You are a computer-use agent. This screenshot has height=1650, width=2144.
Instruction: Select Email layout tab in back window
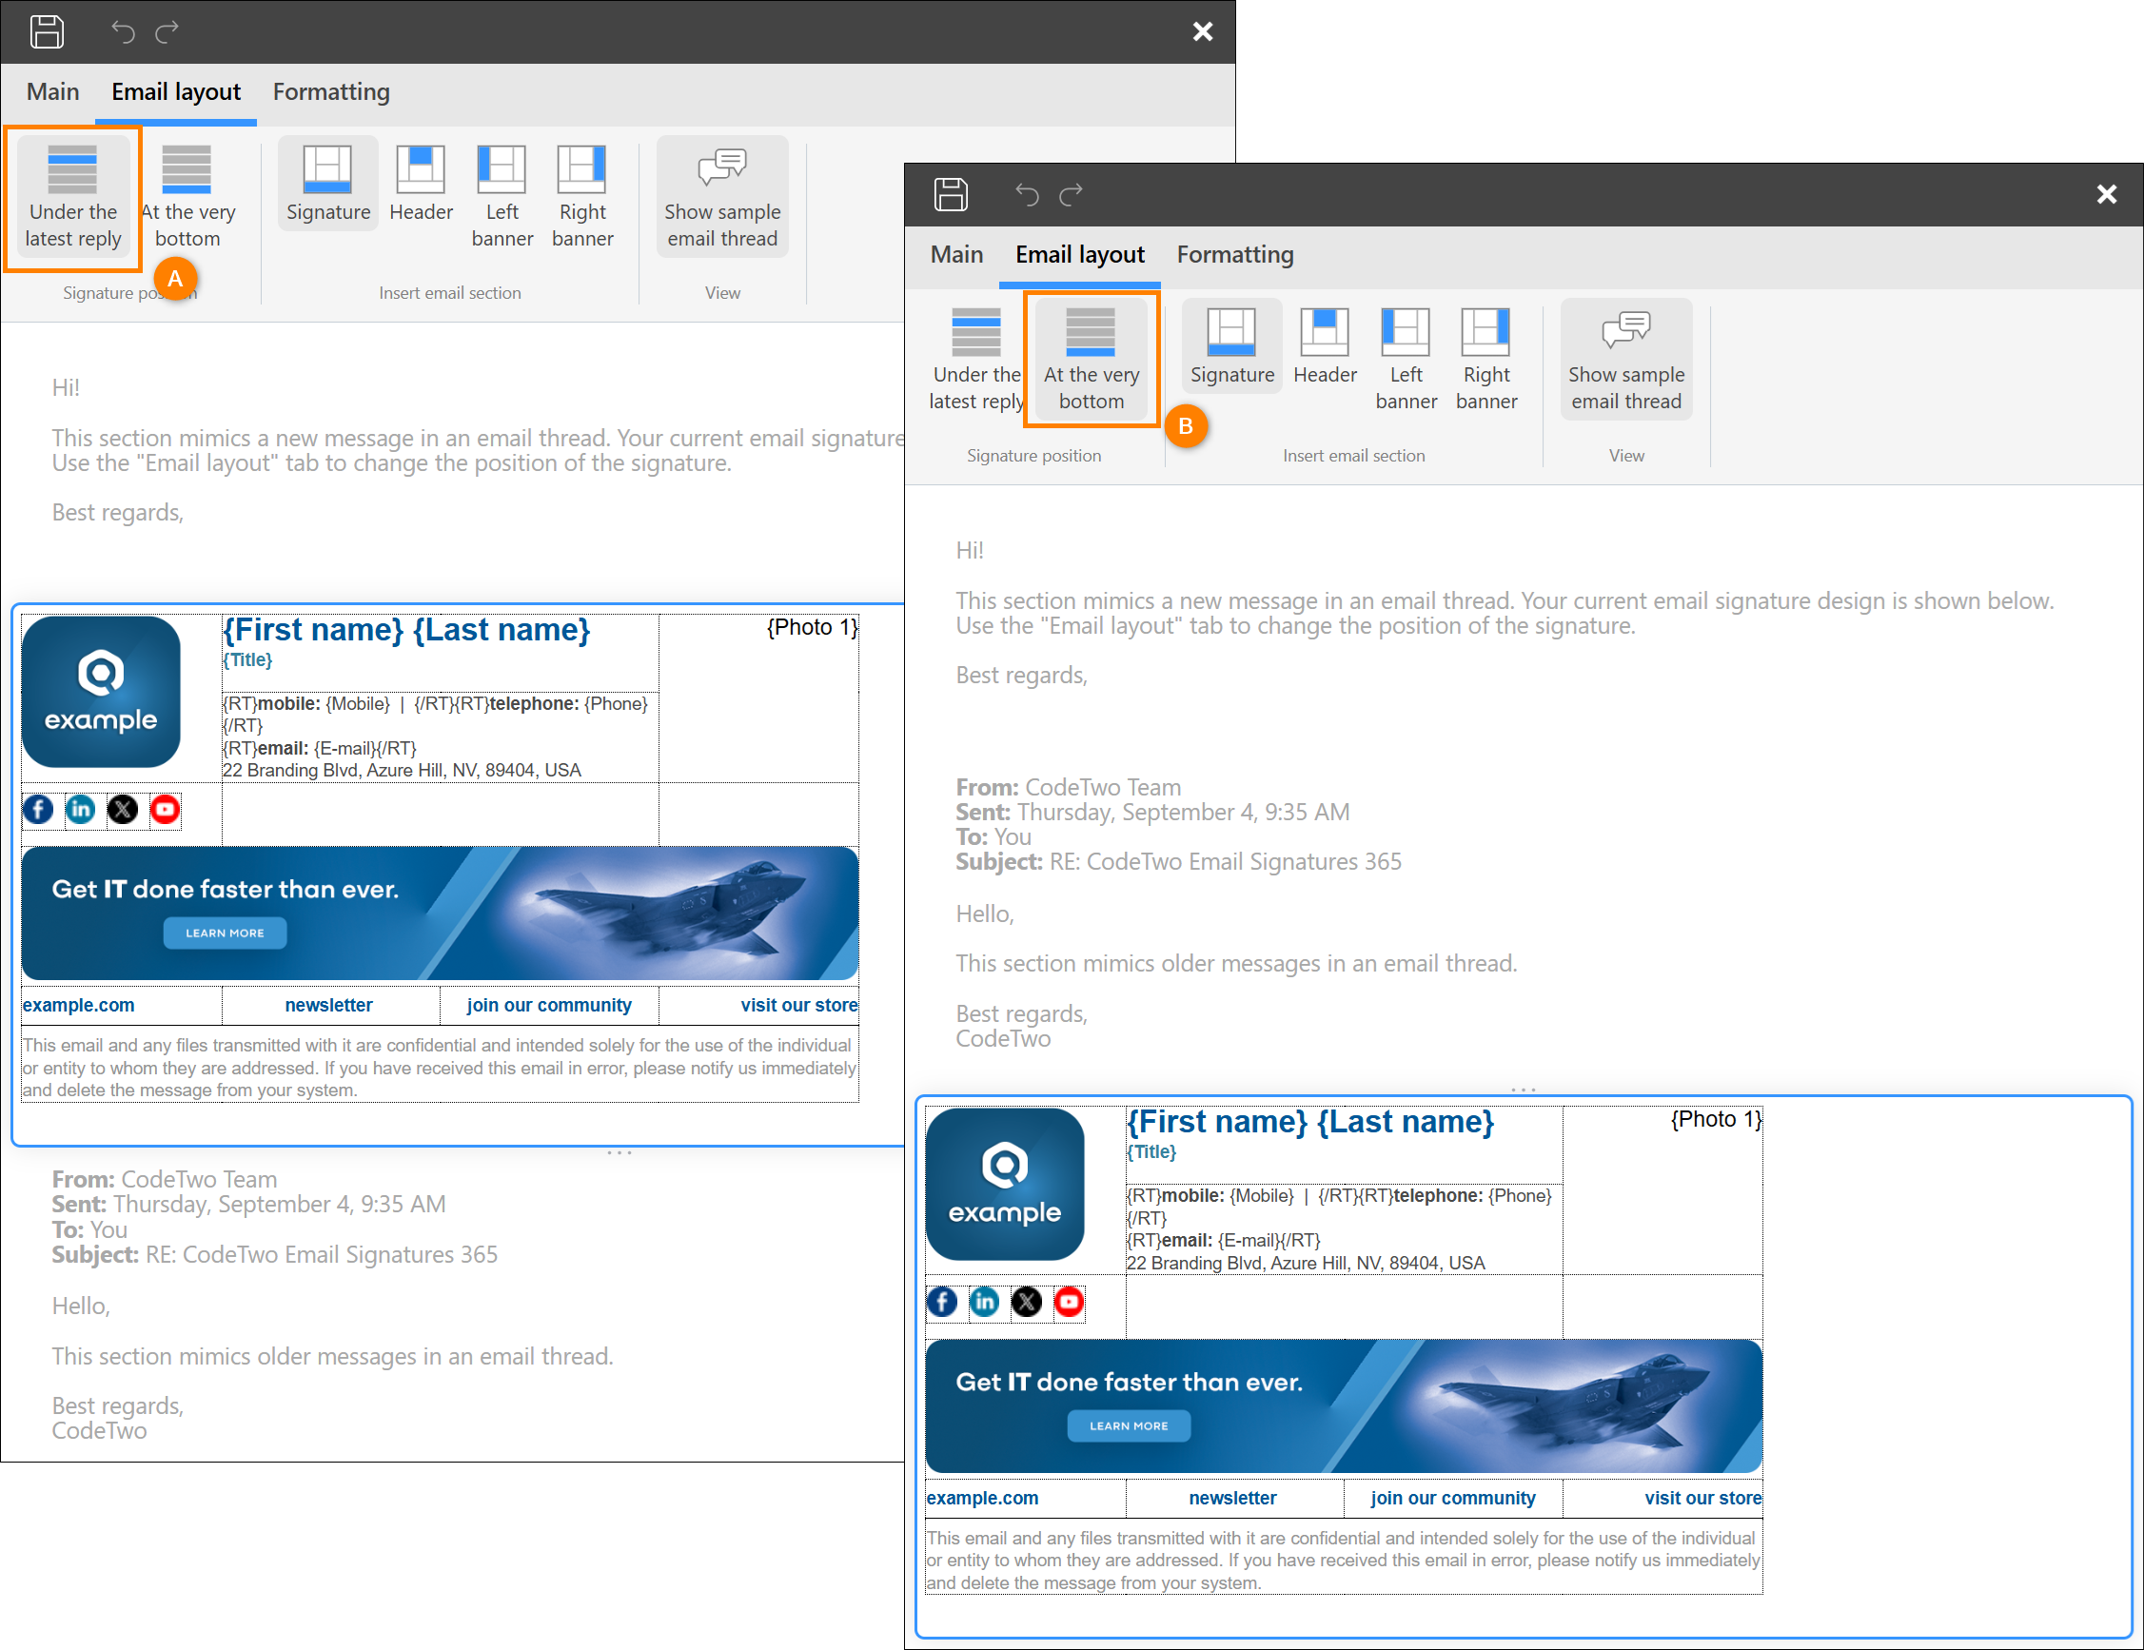pyautogui.click(x=176, y=92)
